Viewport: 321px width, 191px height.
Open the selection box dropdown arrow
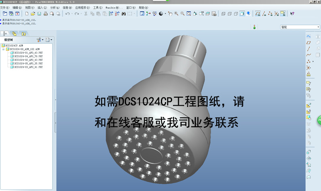[134, 14]
